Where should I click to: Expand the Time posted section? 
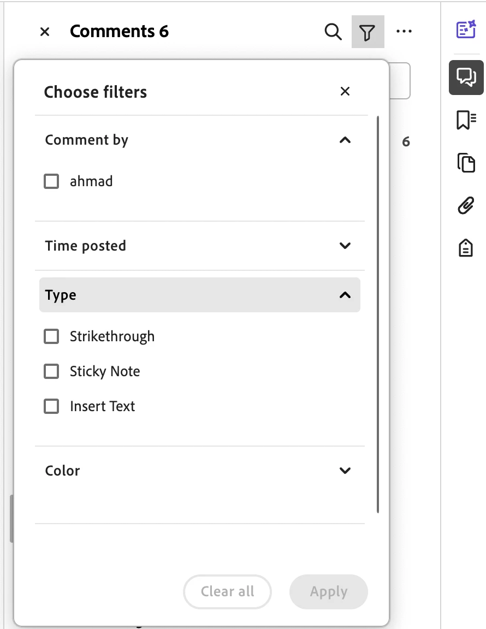coord(345,246)
